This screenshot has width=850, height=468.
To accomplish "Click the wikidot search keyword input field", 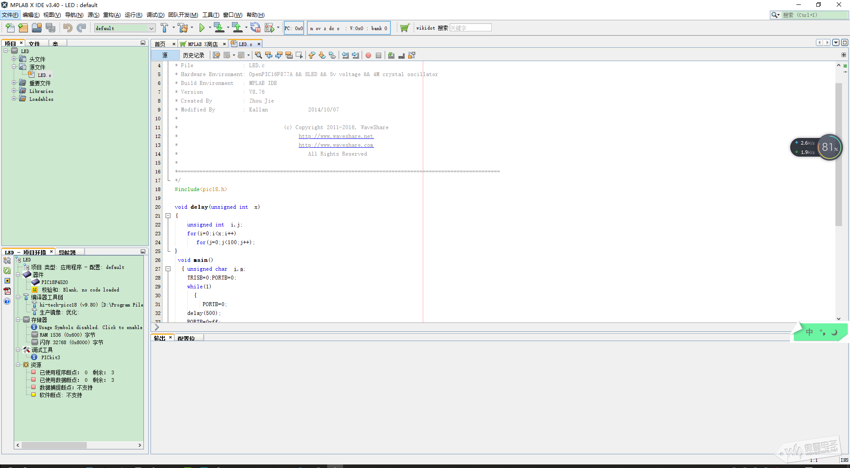I will coord(471,28).
